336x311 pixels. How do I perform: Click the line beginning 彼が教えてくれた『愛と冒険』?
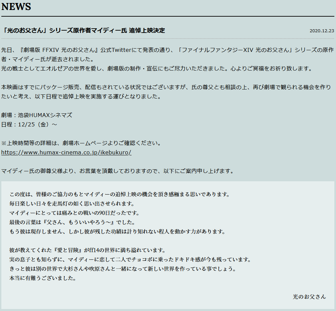[x=88, y=250]
